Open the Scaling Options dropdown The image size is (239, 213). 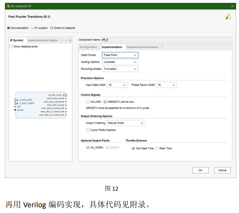pyautogui.click(x=120, y=62)
